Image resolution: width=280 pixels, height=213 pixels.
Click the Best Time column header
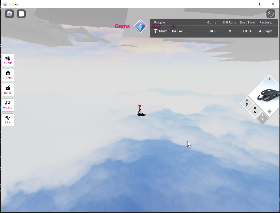pyautogui.click(x=247, y=22)
